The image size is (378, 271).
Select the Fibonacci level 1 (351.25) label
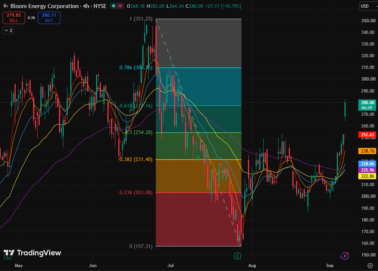[x=141, y=19]
